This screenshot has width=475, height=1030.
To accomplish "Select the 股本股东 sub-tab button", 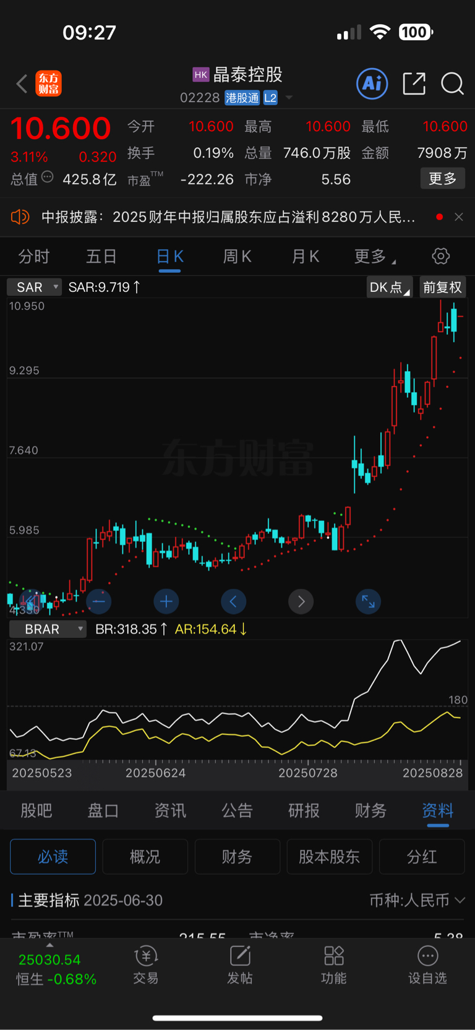I will pos(329,856).
